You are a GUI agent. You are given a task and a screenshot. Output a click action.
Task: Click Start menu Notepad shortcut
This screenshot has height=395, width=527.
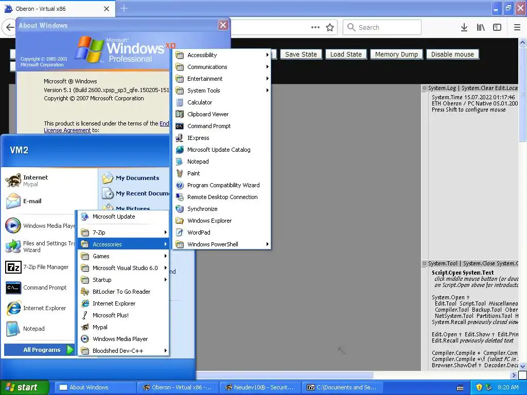pos(25,329)
